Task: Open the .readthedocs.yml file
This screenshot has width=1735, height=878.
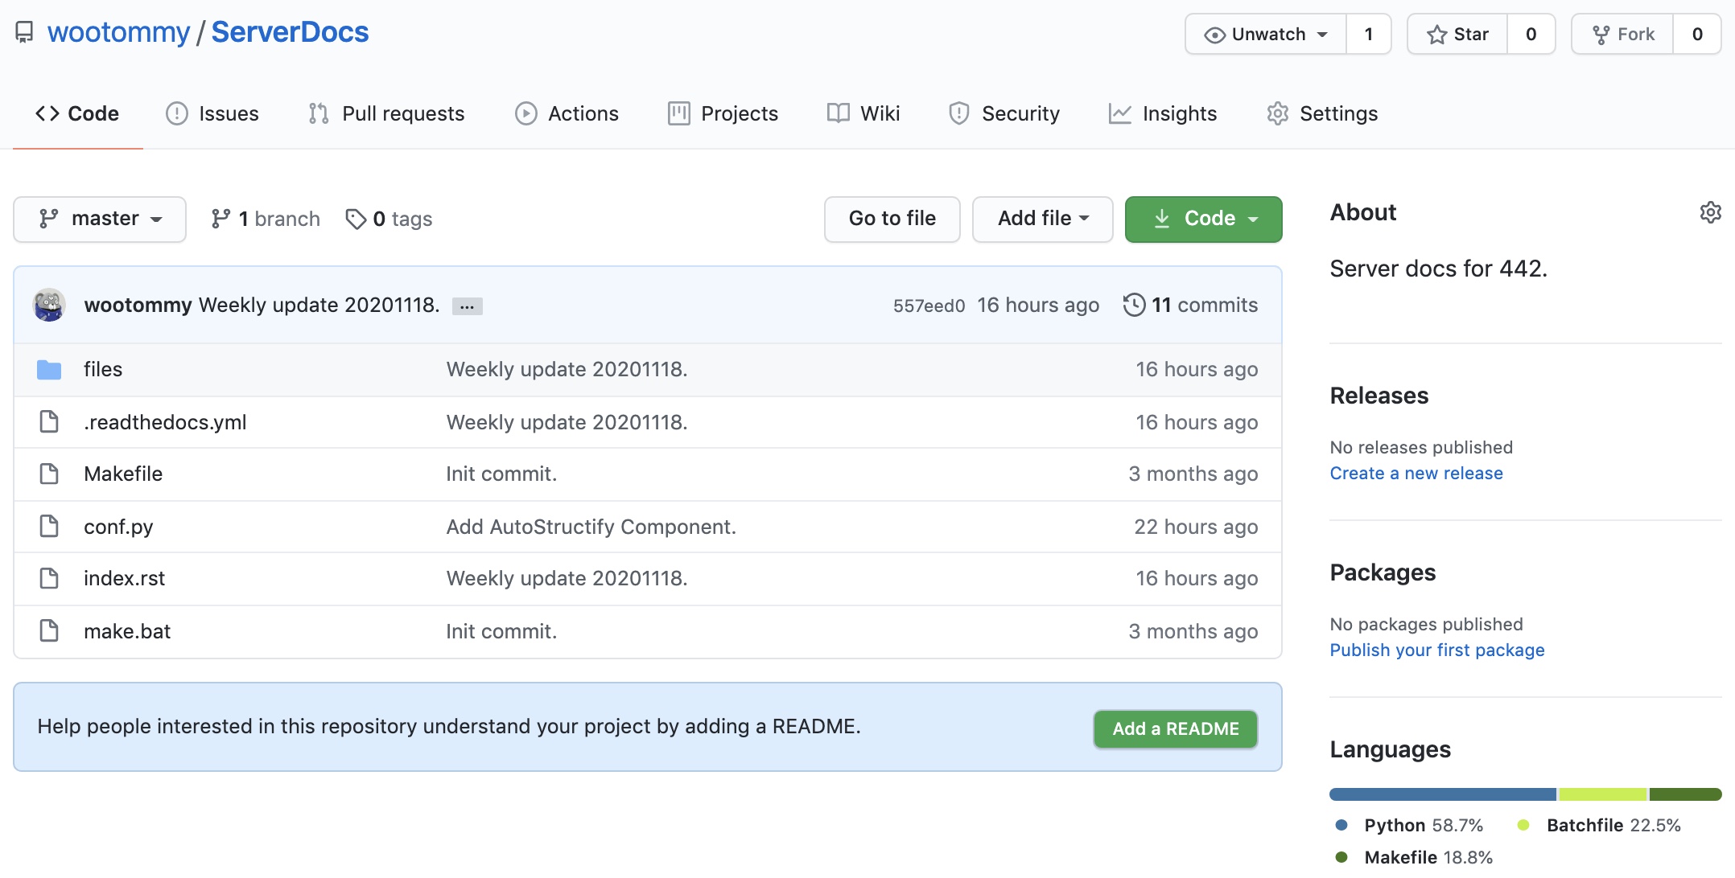Action: point(165,422)
